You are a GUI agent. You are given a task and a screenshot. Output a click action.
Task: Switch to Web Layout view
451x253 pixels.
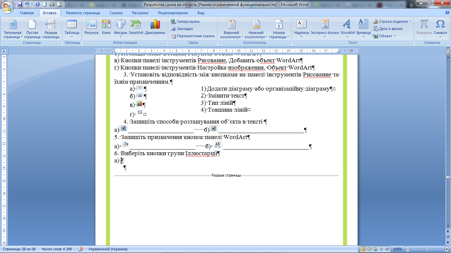375,249
